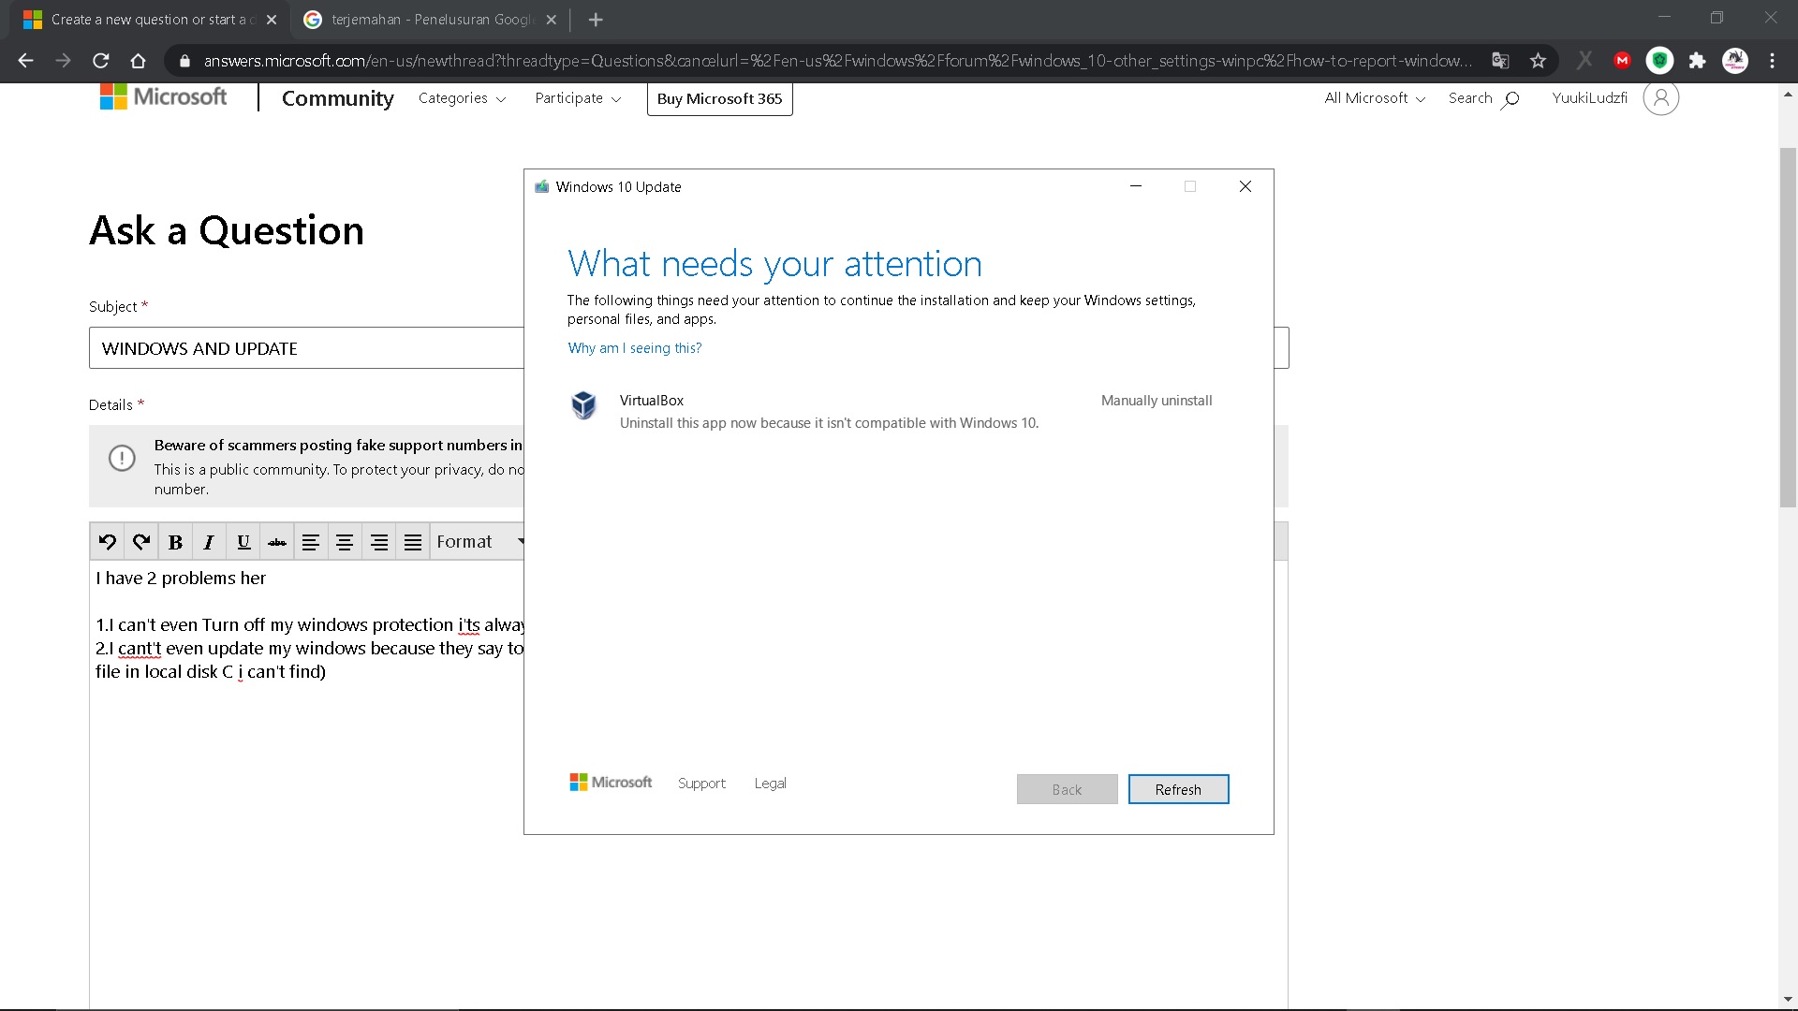1798x1011 pixels.
Task: Open Chrome three-dot menu
Action: pyautogui.click(x=1773, y=61)
